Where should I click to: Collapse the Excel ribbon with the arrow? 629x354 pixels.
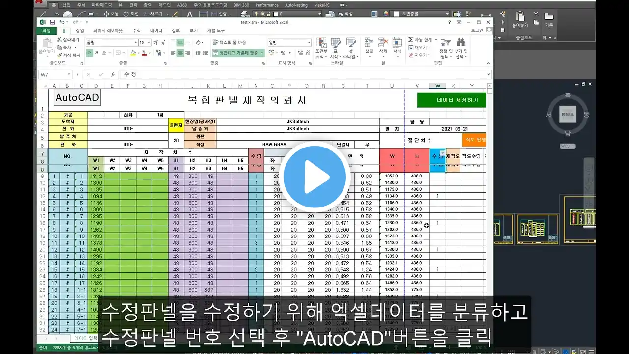[x=488, y=63]
